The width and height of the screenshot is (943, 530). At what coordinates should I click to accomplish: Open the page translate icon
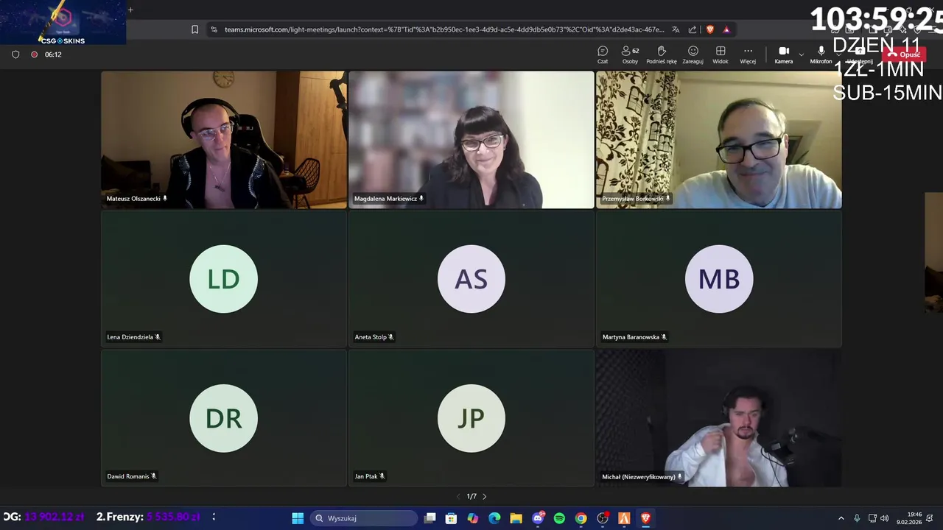(676, 29)
